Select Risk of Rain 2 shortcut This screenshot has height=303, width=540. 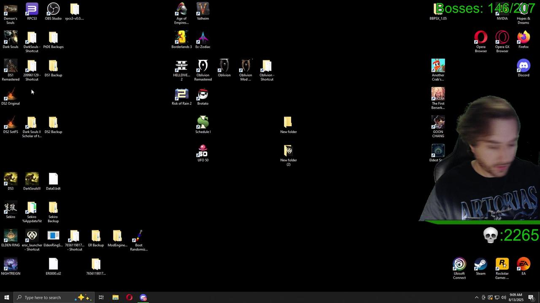[x=181, y=96]
